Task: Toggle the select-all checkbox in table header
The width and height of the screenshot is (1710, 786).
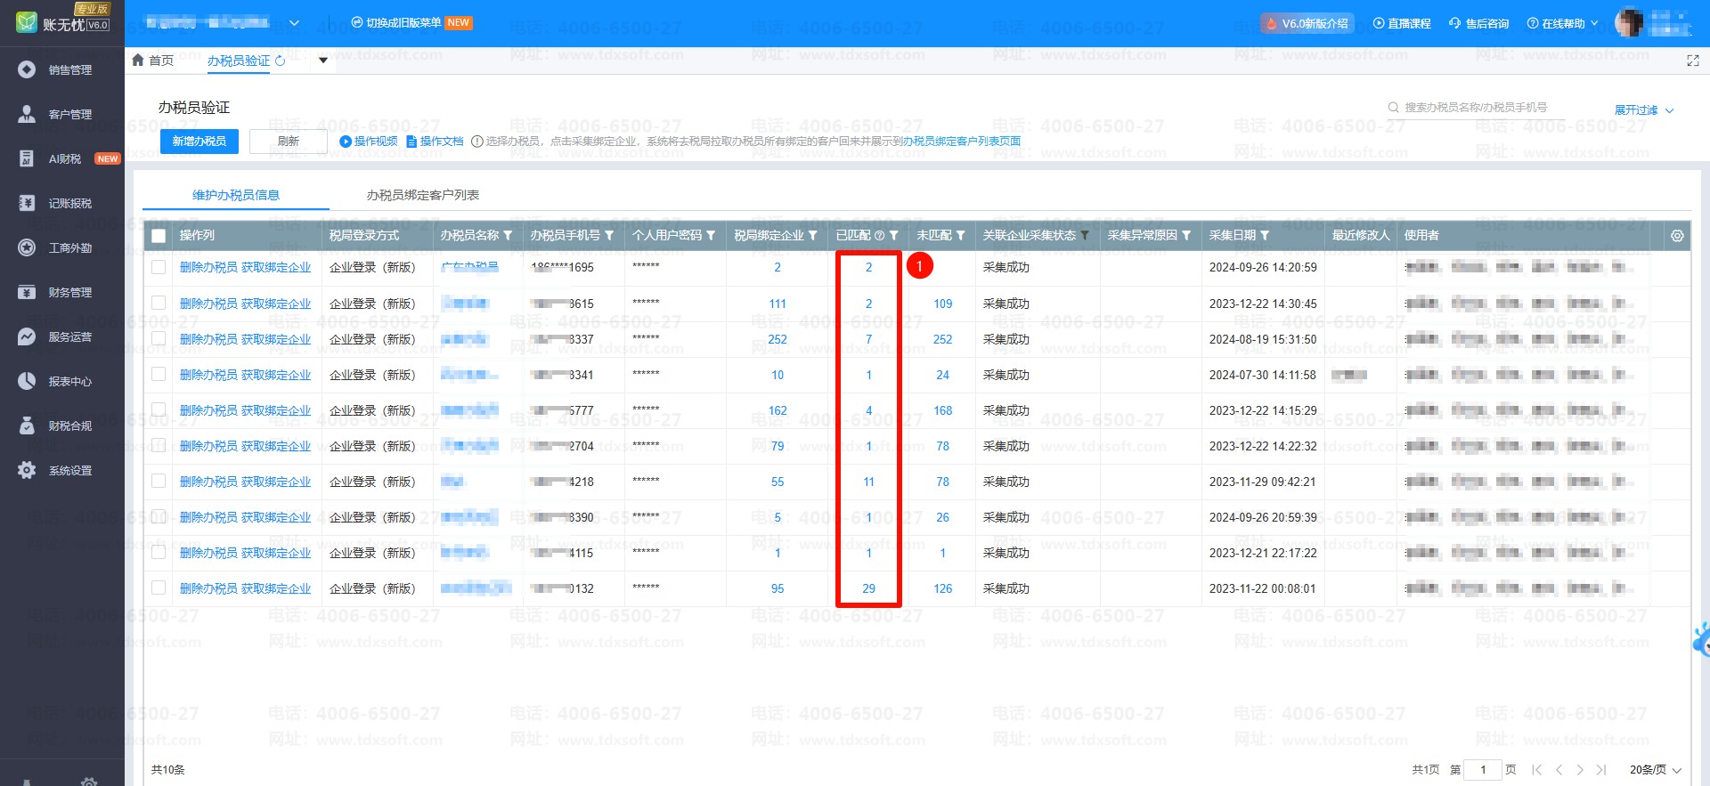Action: [159, 236]
